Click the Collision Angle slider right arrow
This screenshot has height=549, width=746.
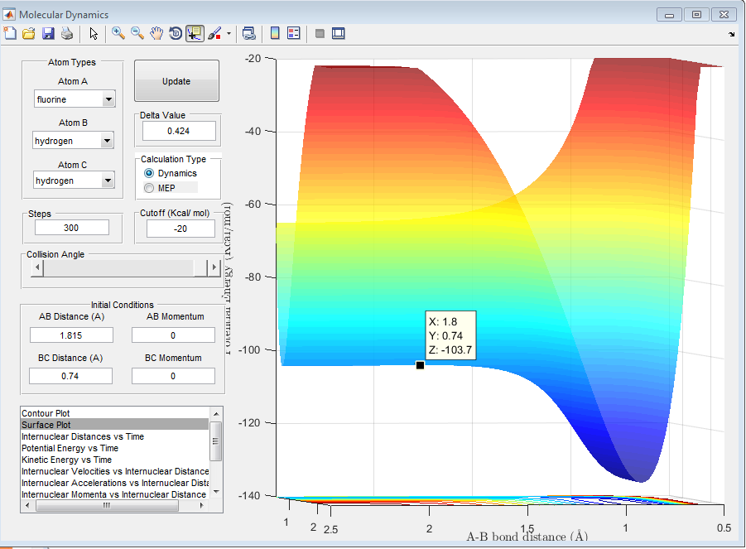tap(214, 268)
